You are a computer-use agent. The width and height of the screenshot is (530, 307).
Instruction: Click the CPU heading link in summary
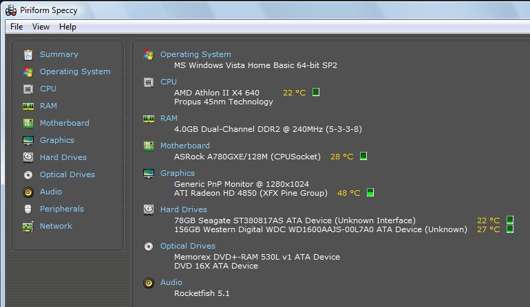coord(169,82)
